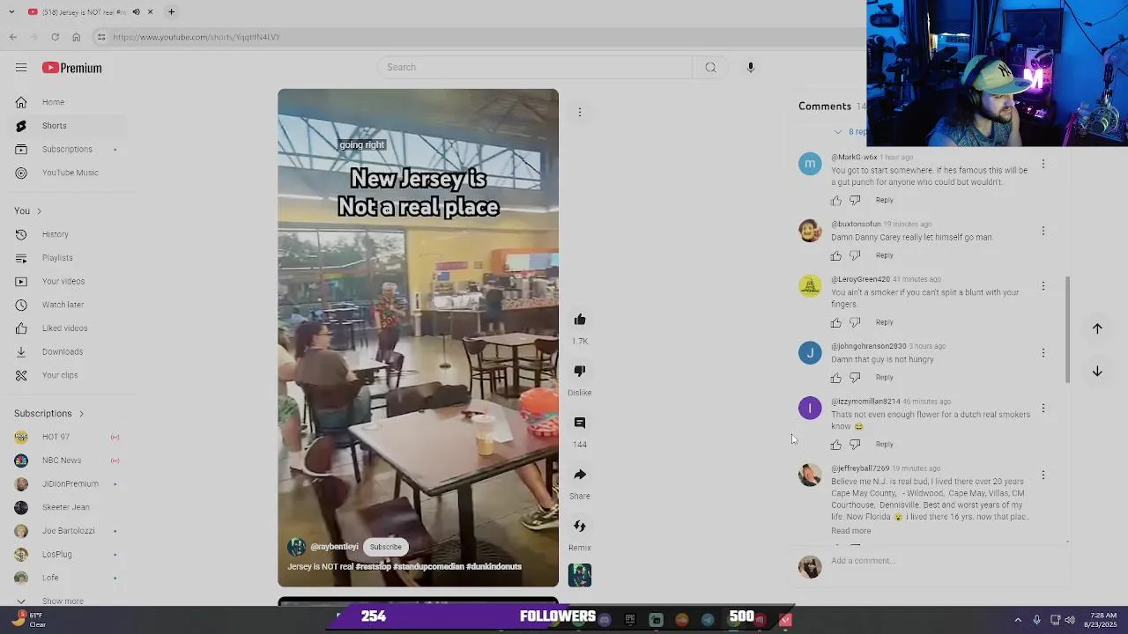Screen dimensions: 1128x634
Task: Reply to izzymcmillan's comment
Action: click(x=884, y=445)
